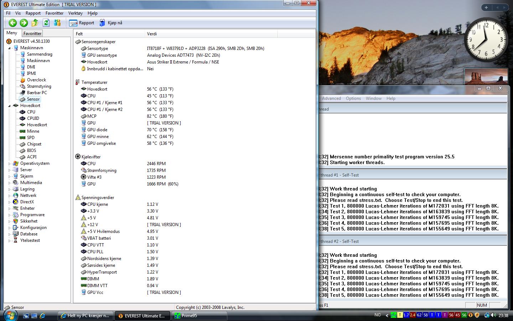This screenshot has height=321, width=513.
Task: Collapse the Hovedkort tree node
Action: 10,106
